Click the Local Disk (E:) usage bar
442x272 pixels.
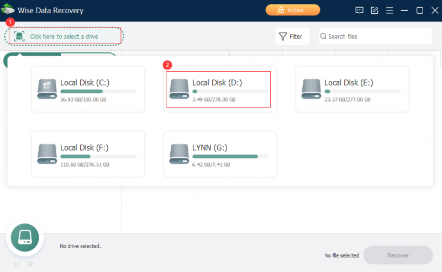tap(362, 92)
